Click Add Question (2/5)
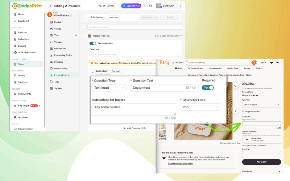This screenshot has width=290, height=181. point(134,129)
